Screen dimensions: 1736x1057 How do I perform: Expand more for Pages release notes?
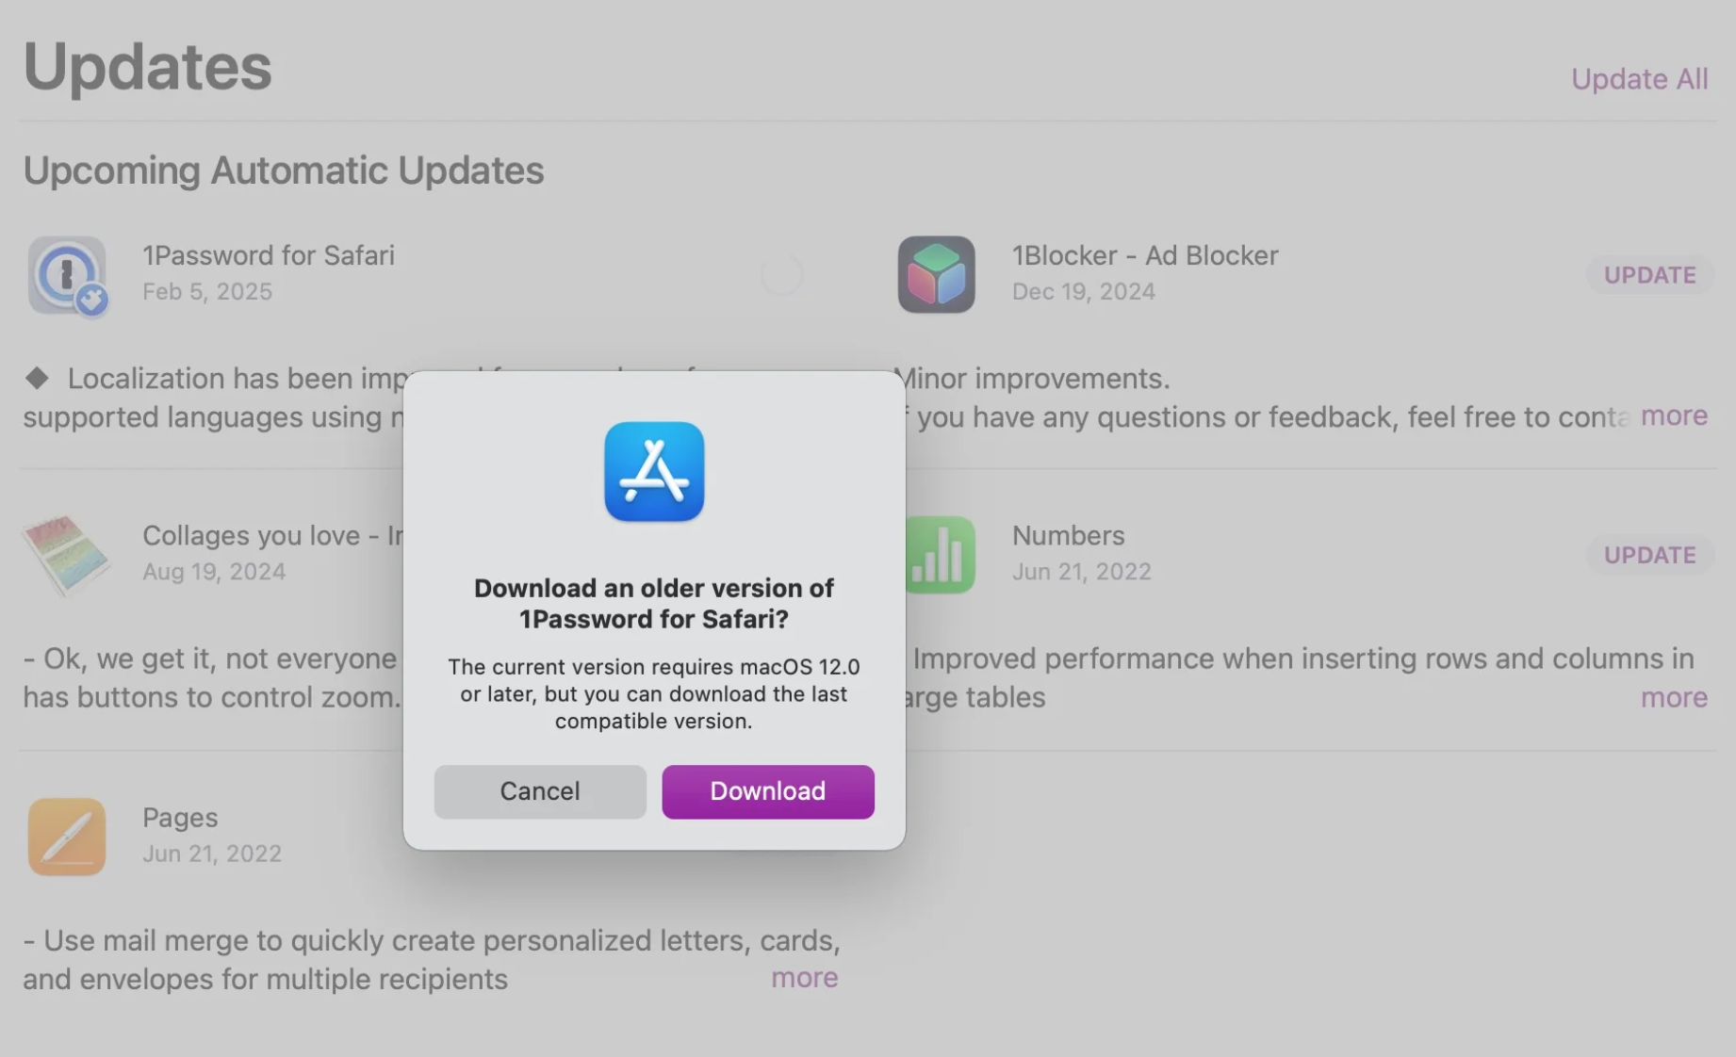804,978
